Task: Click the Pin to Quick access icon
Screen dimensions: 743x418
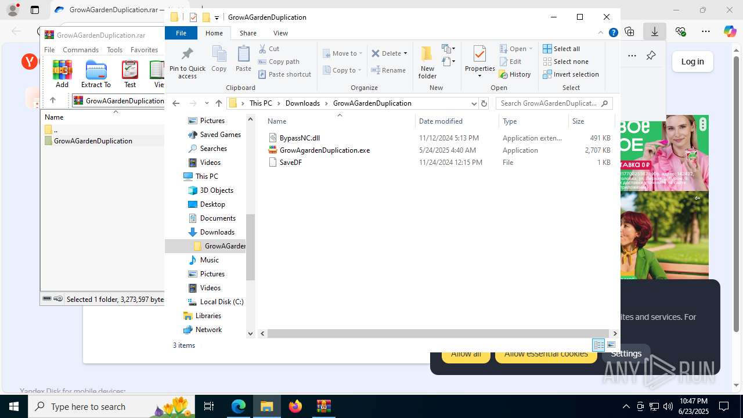Action: pyautogui.click(x=187, y=63)
